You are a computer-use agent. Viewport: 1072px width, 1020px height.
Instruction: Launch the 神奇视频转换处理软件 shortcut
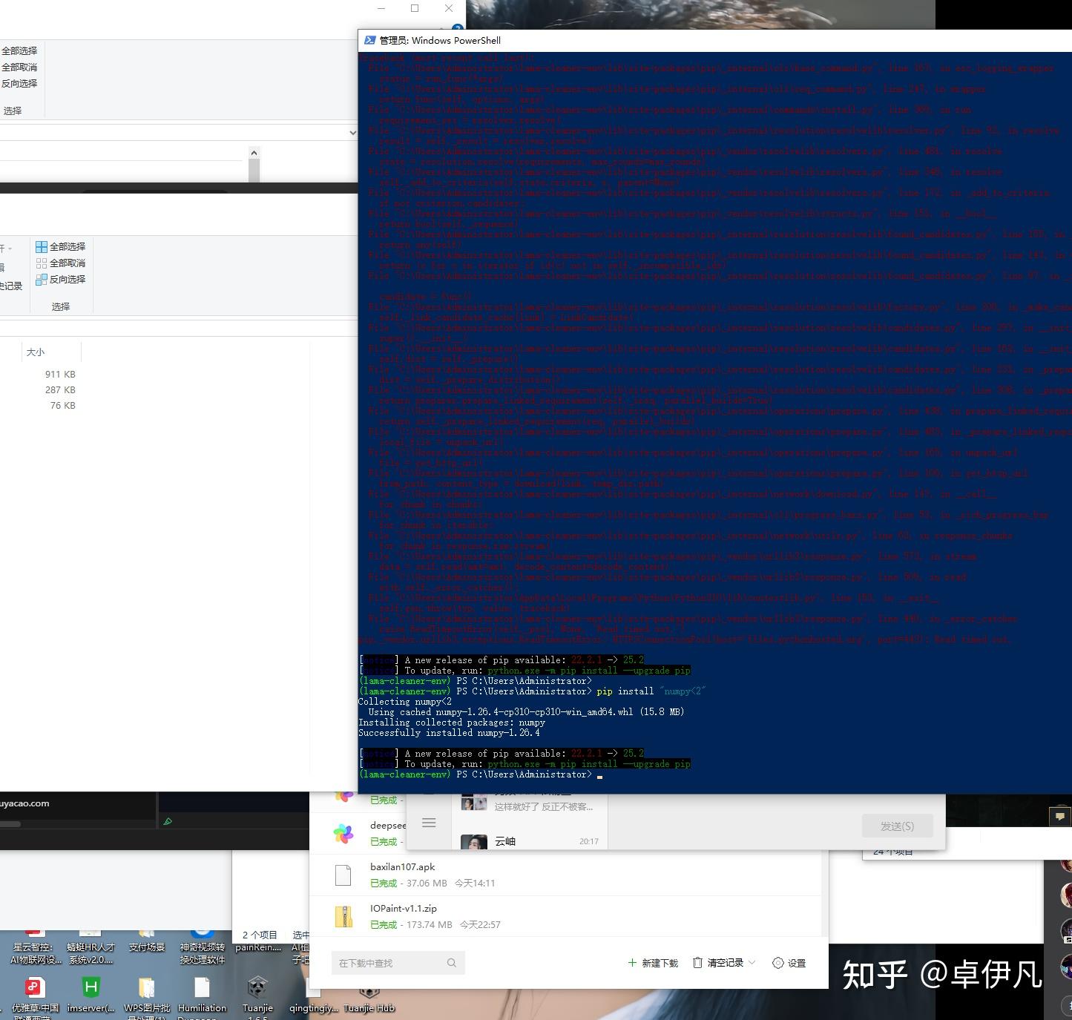(x=202, y=935)
